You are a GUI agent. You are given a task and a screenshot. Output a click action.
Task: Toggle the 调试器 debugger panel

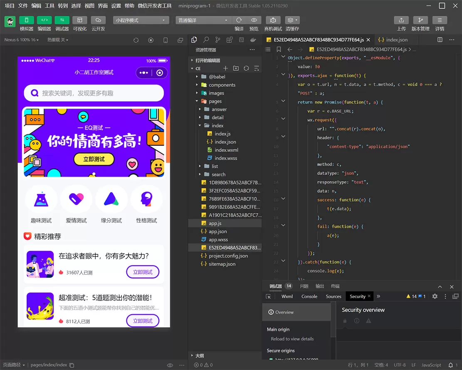pyautogui.click(x=62, y=20)
